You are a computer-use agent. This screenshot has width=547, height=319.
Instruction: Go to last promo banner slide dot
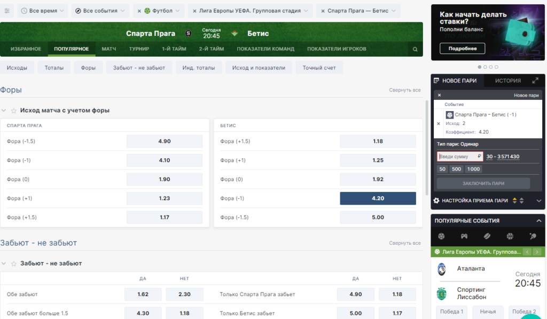[x=496, y=67]
